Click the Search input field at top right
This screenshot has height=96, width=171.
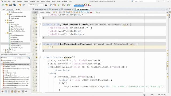tap(145, 1)
